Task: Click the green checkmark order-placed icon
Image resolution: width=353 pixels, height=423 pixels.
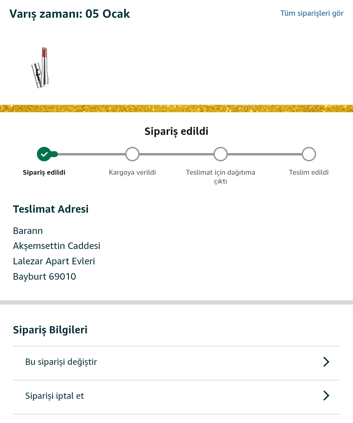Action: [x=44, y=154]
